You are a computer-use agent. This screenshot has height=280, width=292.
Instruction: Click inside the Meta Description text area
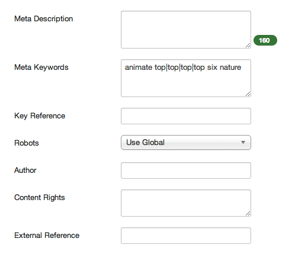click(x=186, y=30)
